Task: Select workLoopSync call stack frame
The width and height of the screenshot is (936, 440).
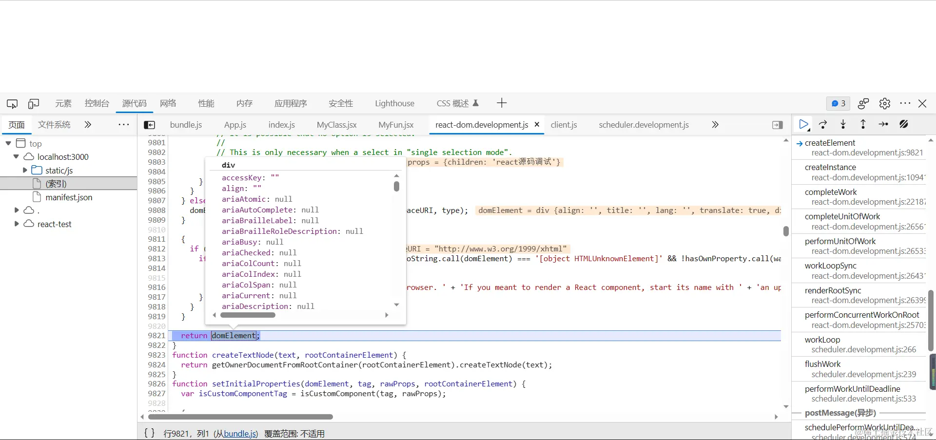Action: [x=859, y=270]
